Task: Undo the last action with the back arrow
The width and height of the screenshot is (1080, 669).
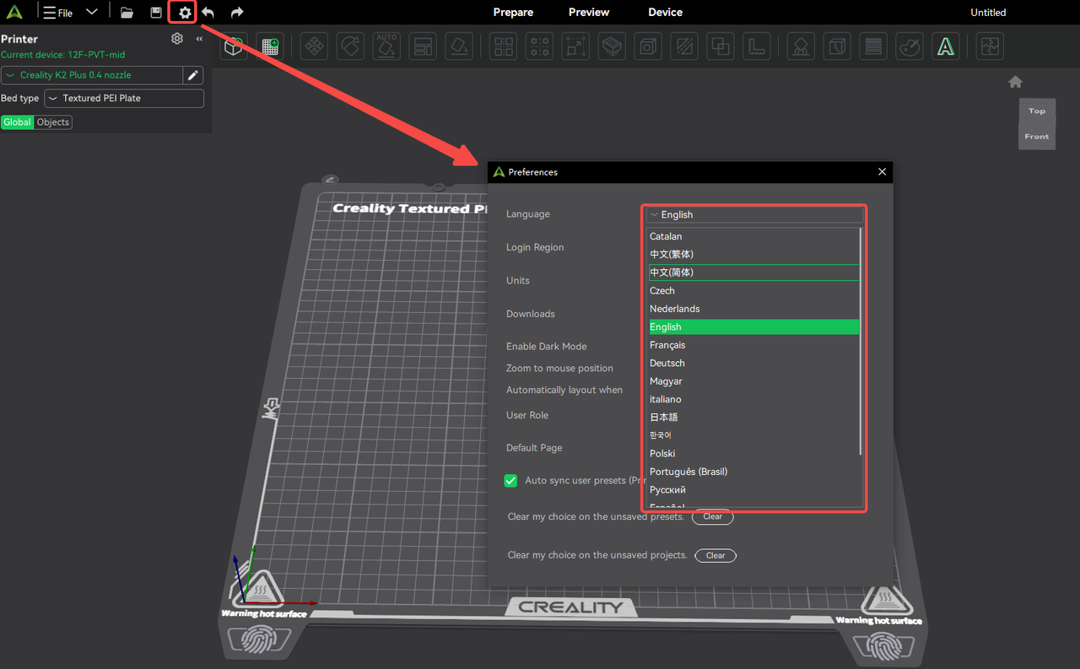Action: tap(208, 13)
